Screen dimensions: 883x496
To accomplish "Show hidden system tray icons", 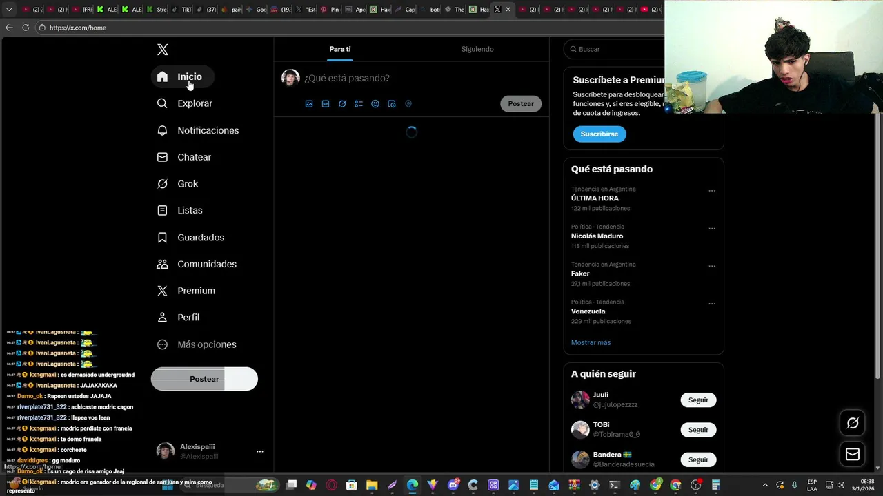I will [764, 485].
